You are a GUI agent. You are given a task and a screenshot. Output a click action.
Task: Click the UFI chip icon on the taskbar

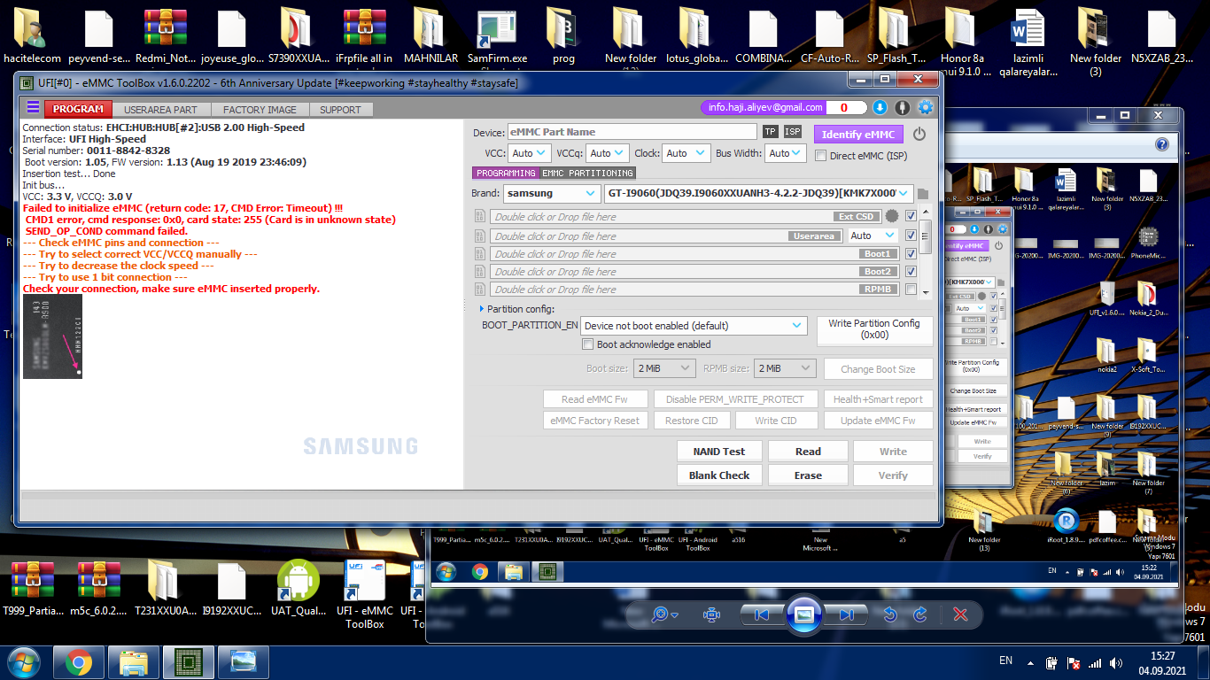tap(188, 662)
